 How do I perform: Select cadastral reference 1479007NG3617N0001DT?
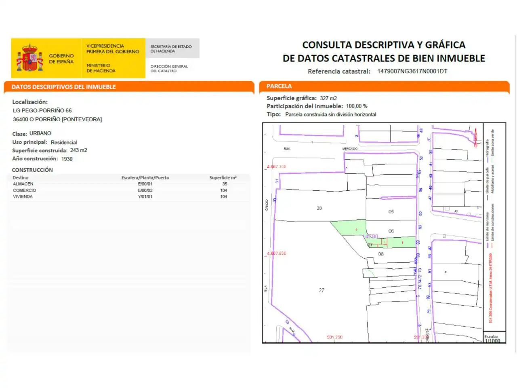[x=412, y=71]
